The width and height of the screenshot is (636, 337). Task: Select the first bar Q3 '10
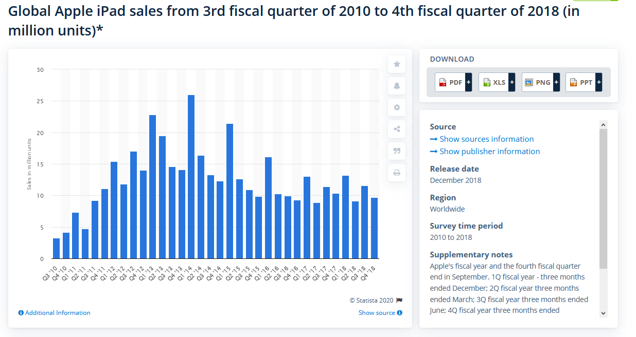(x=56, y=249)
